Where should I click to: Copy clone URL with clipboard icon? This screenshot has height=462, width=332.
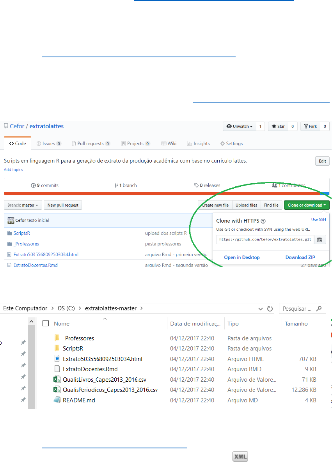[x=320, y=239]
